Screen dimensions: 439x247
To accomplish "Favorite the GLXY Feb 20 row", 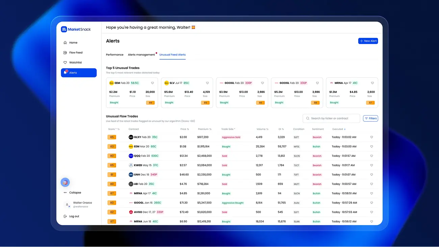I will [x=371, y=137].
